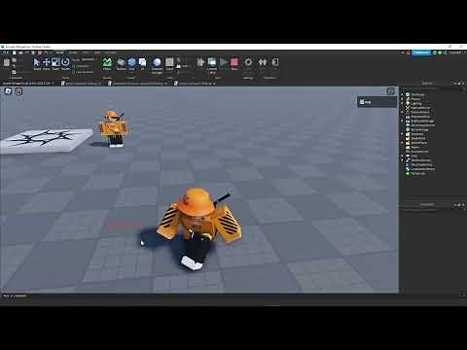Open the UI editor button
This screenshot has height=350, width=467.
(142, 63)
